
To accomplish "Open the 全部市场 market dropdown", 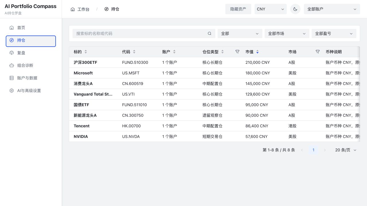I will pyautogui.click(x=287, y=33).
